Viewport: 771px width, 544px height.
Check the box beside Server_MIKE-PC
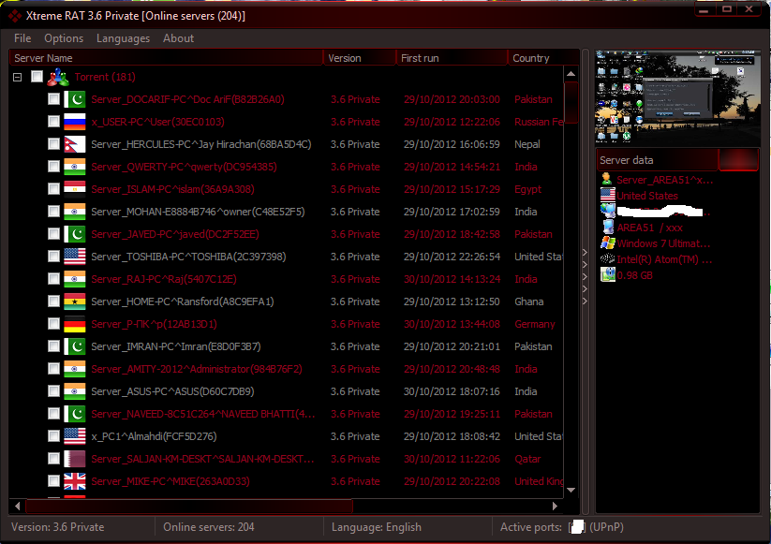(x=53, y=481)
